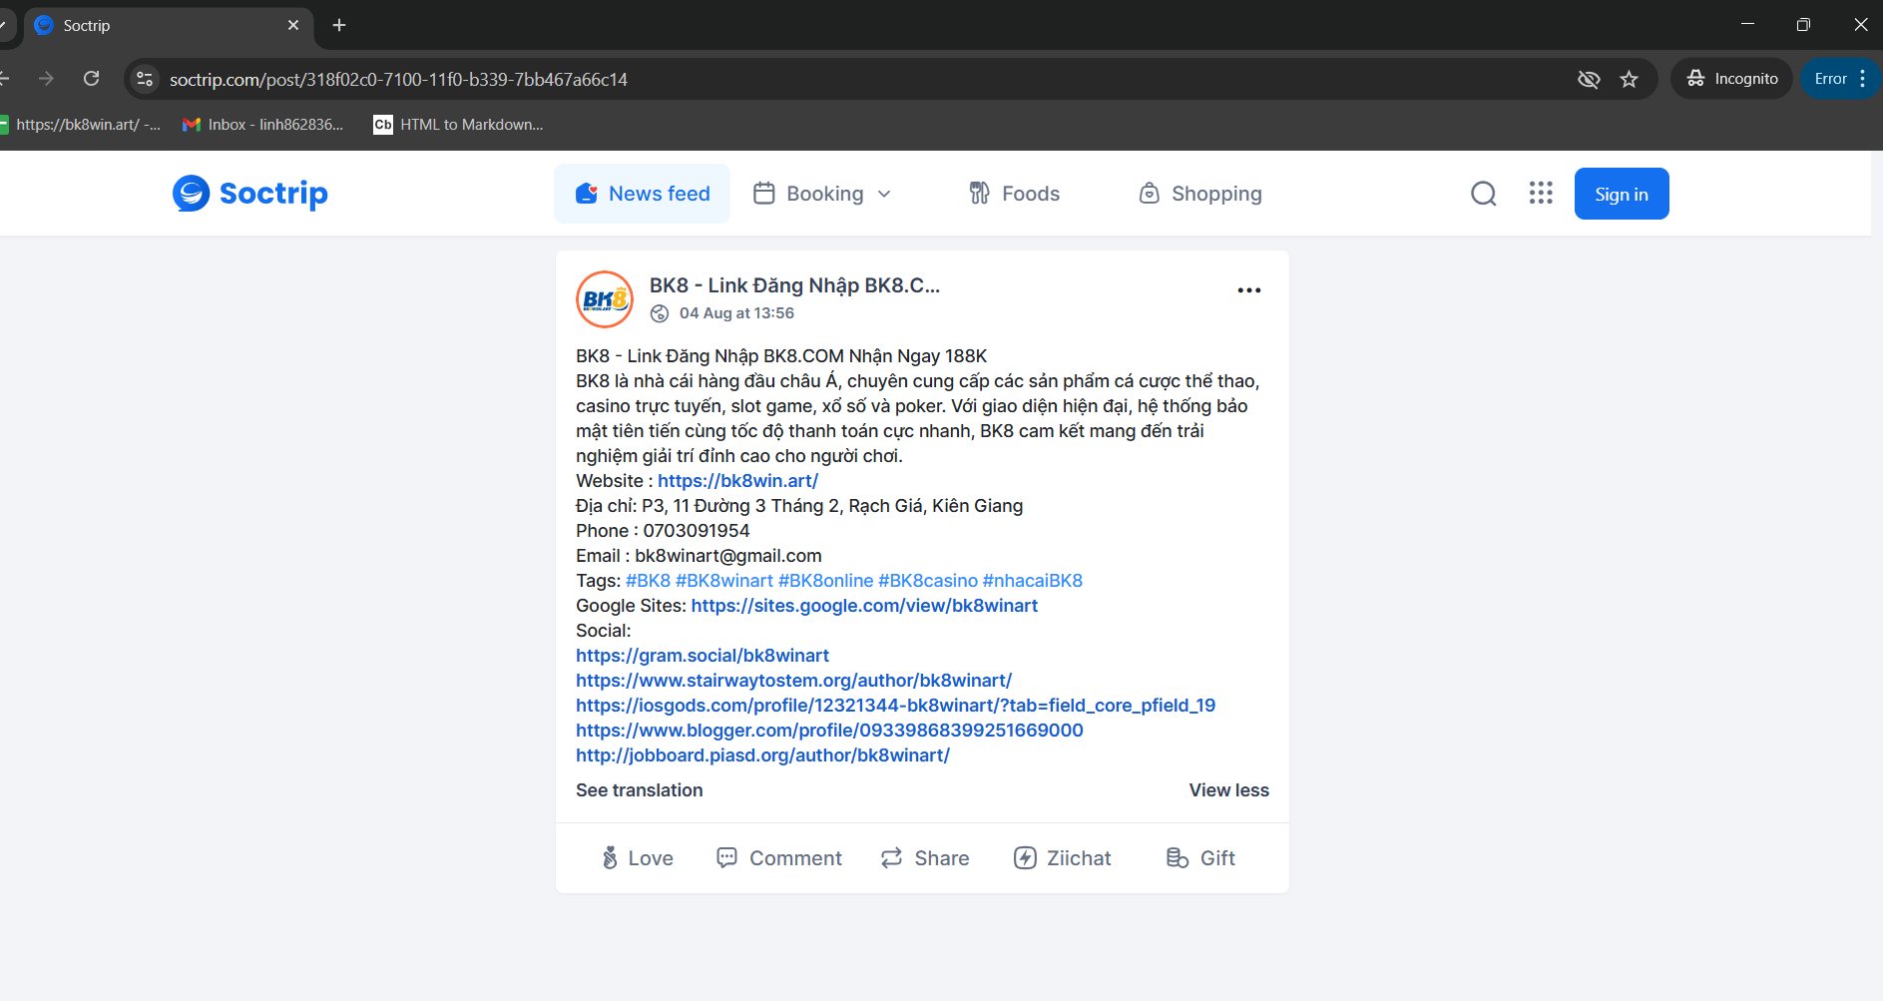Toggle third-party cookie blocking eye icon
Image resolution: width=1883 pixels, height=1001 pixels.
click(x=1588, y=79)
